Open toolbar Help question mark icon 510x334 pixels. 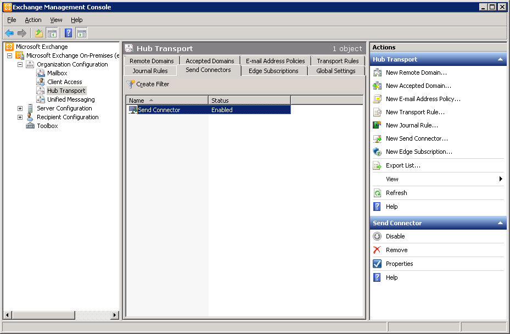pos(68,33)
